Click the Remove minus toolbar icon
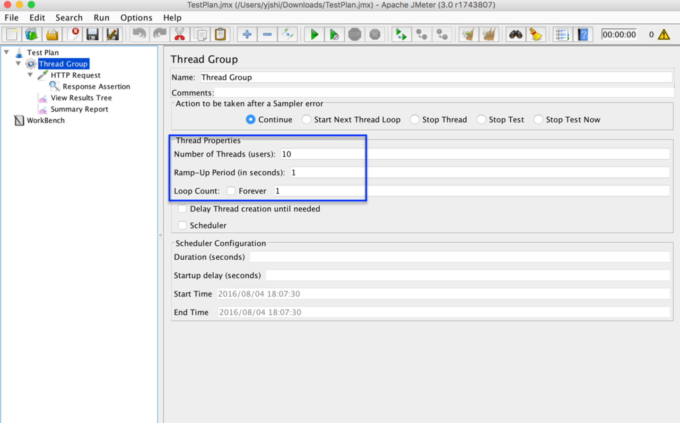The width and height of the screenshot is (680, 423). [267, 35]
